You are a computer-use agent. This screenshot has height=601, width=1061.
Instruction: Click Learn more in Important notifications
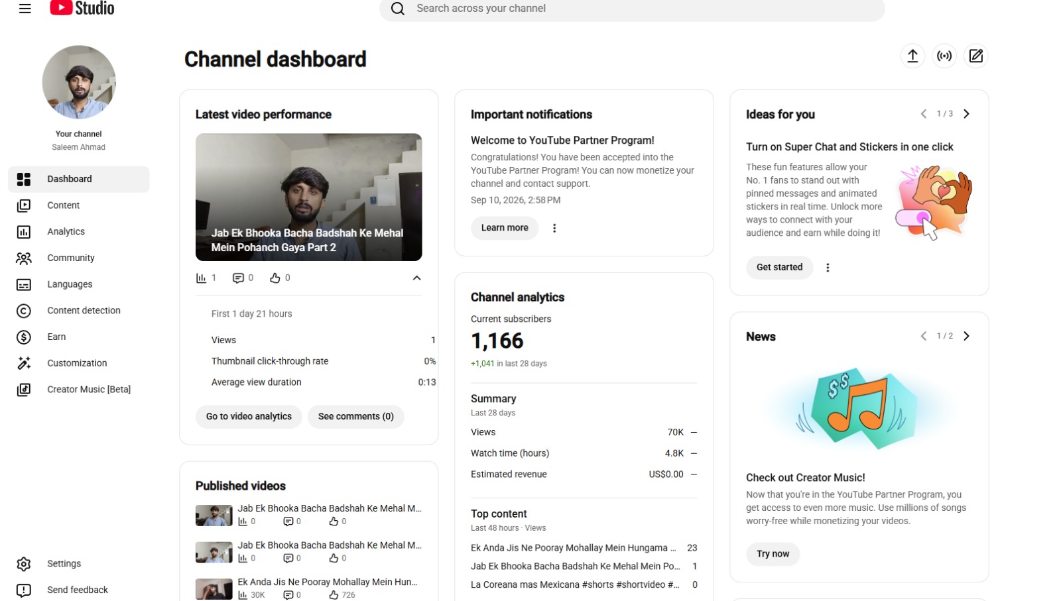[505, 228]
